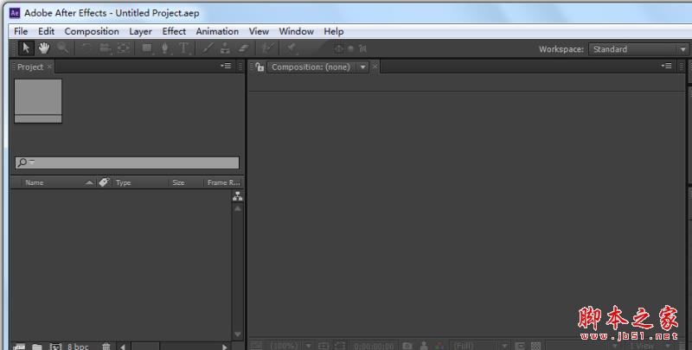Select the Unified Camera tool
Image resolution: width=692 pixels, height=350 pixels.
coord(105,48)
